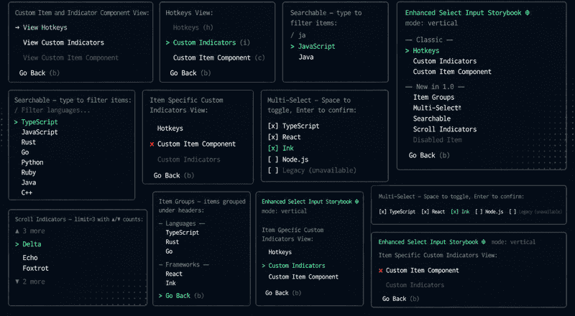This screenshot has height=316, width=575.
Task: Toggle the green Ink checkbox in vertical Multi-Select
Action: [x=273, y=149]
